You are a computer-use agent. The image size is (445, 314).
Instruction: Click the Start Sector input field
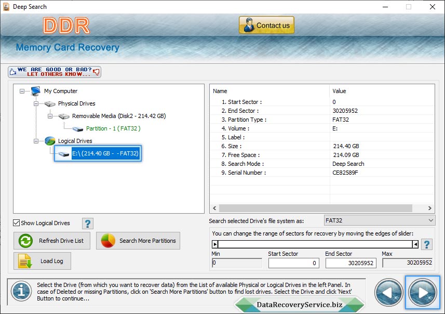point(294,263)
